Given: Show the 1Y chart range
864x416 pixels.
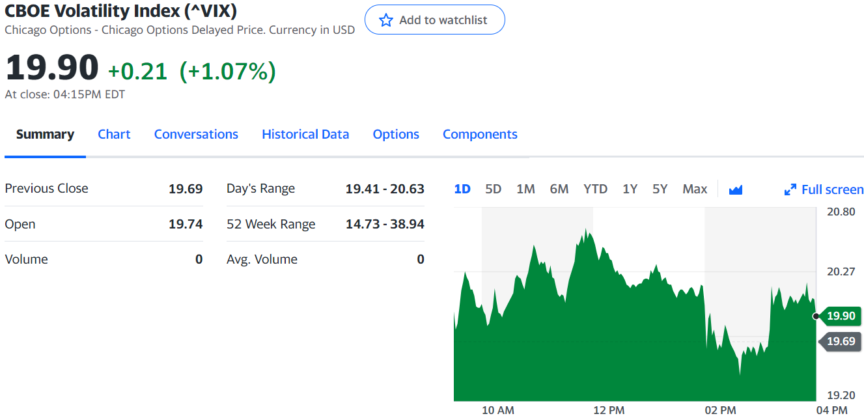Looking at the screenshot, I should [x=630, y=189].
